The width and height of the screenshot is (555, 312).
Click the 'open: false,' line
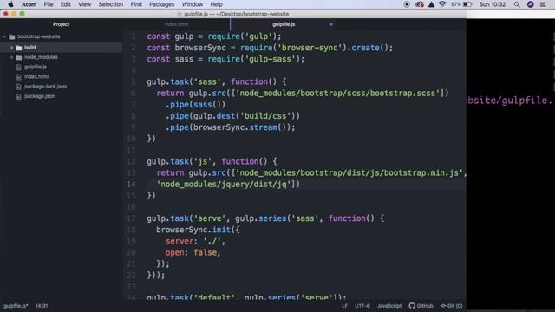[193, 252]
